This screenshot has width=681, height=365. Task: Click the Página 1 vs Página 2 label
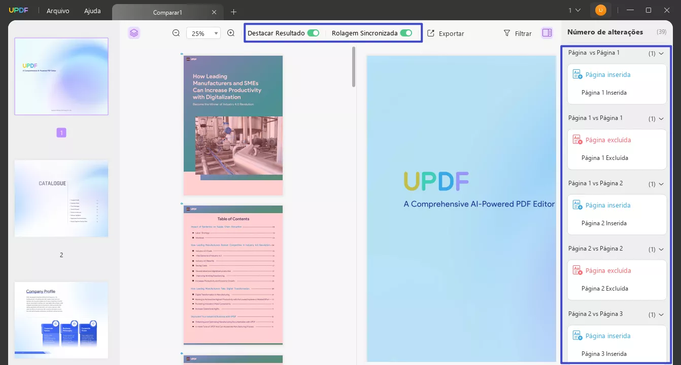pos(595,183)
